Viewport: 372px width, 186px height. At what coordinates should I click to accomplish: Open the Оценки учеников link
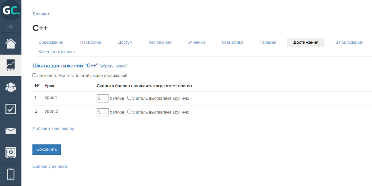50,167
